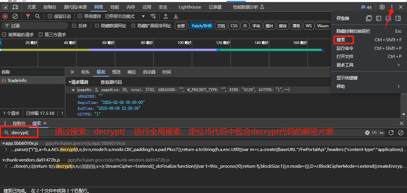
Task: Clear the decrypt( search input
Action: coord(367,133)
